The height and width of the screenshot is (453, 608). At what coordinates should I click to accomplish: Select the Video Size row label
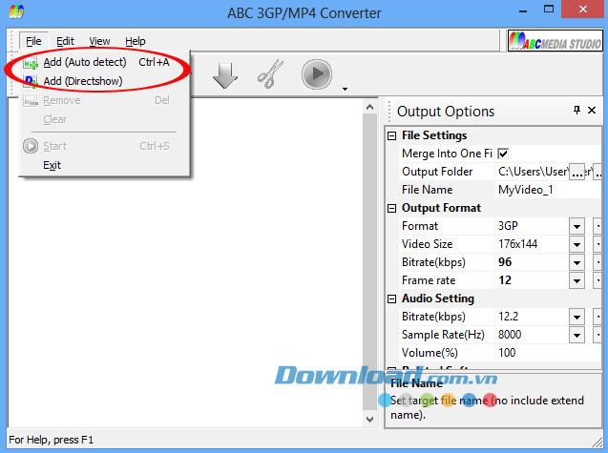point(427,244)
